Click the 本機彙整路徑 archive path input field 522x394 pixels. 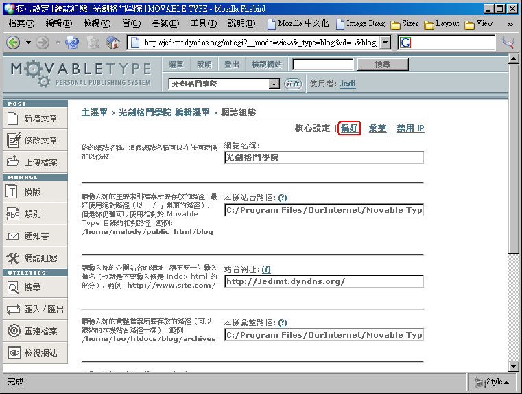[x=324, y=335]
